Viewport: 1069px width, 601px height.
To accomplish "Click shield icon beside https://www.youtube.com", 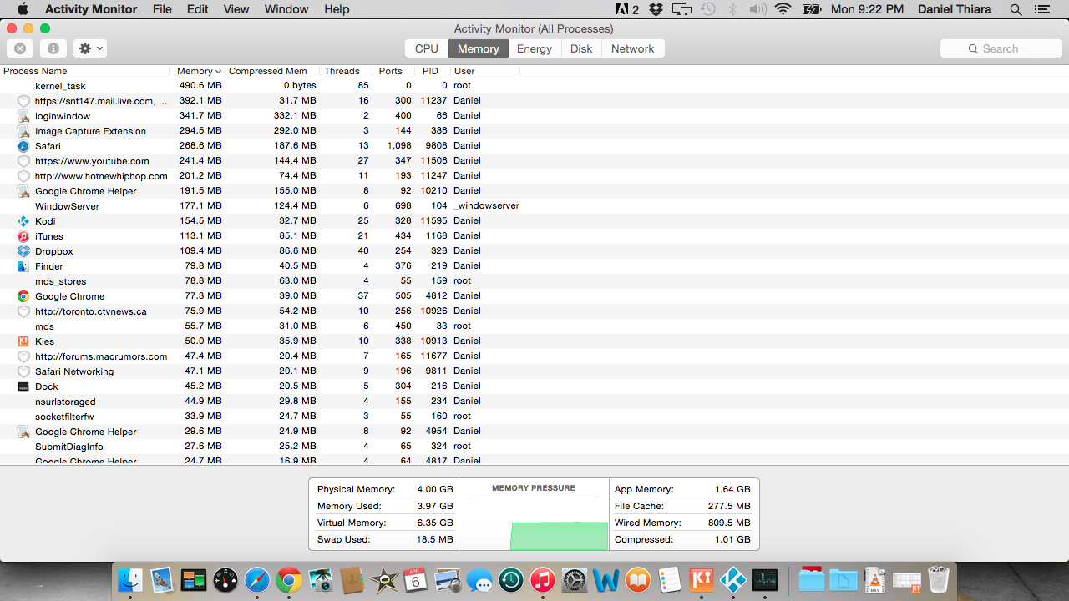I will point(23,161).
